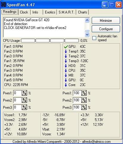Viewport: 123px width, 144px height.
Task: Click the first CPU Usage bar
Action: [28, 41]
